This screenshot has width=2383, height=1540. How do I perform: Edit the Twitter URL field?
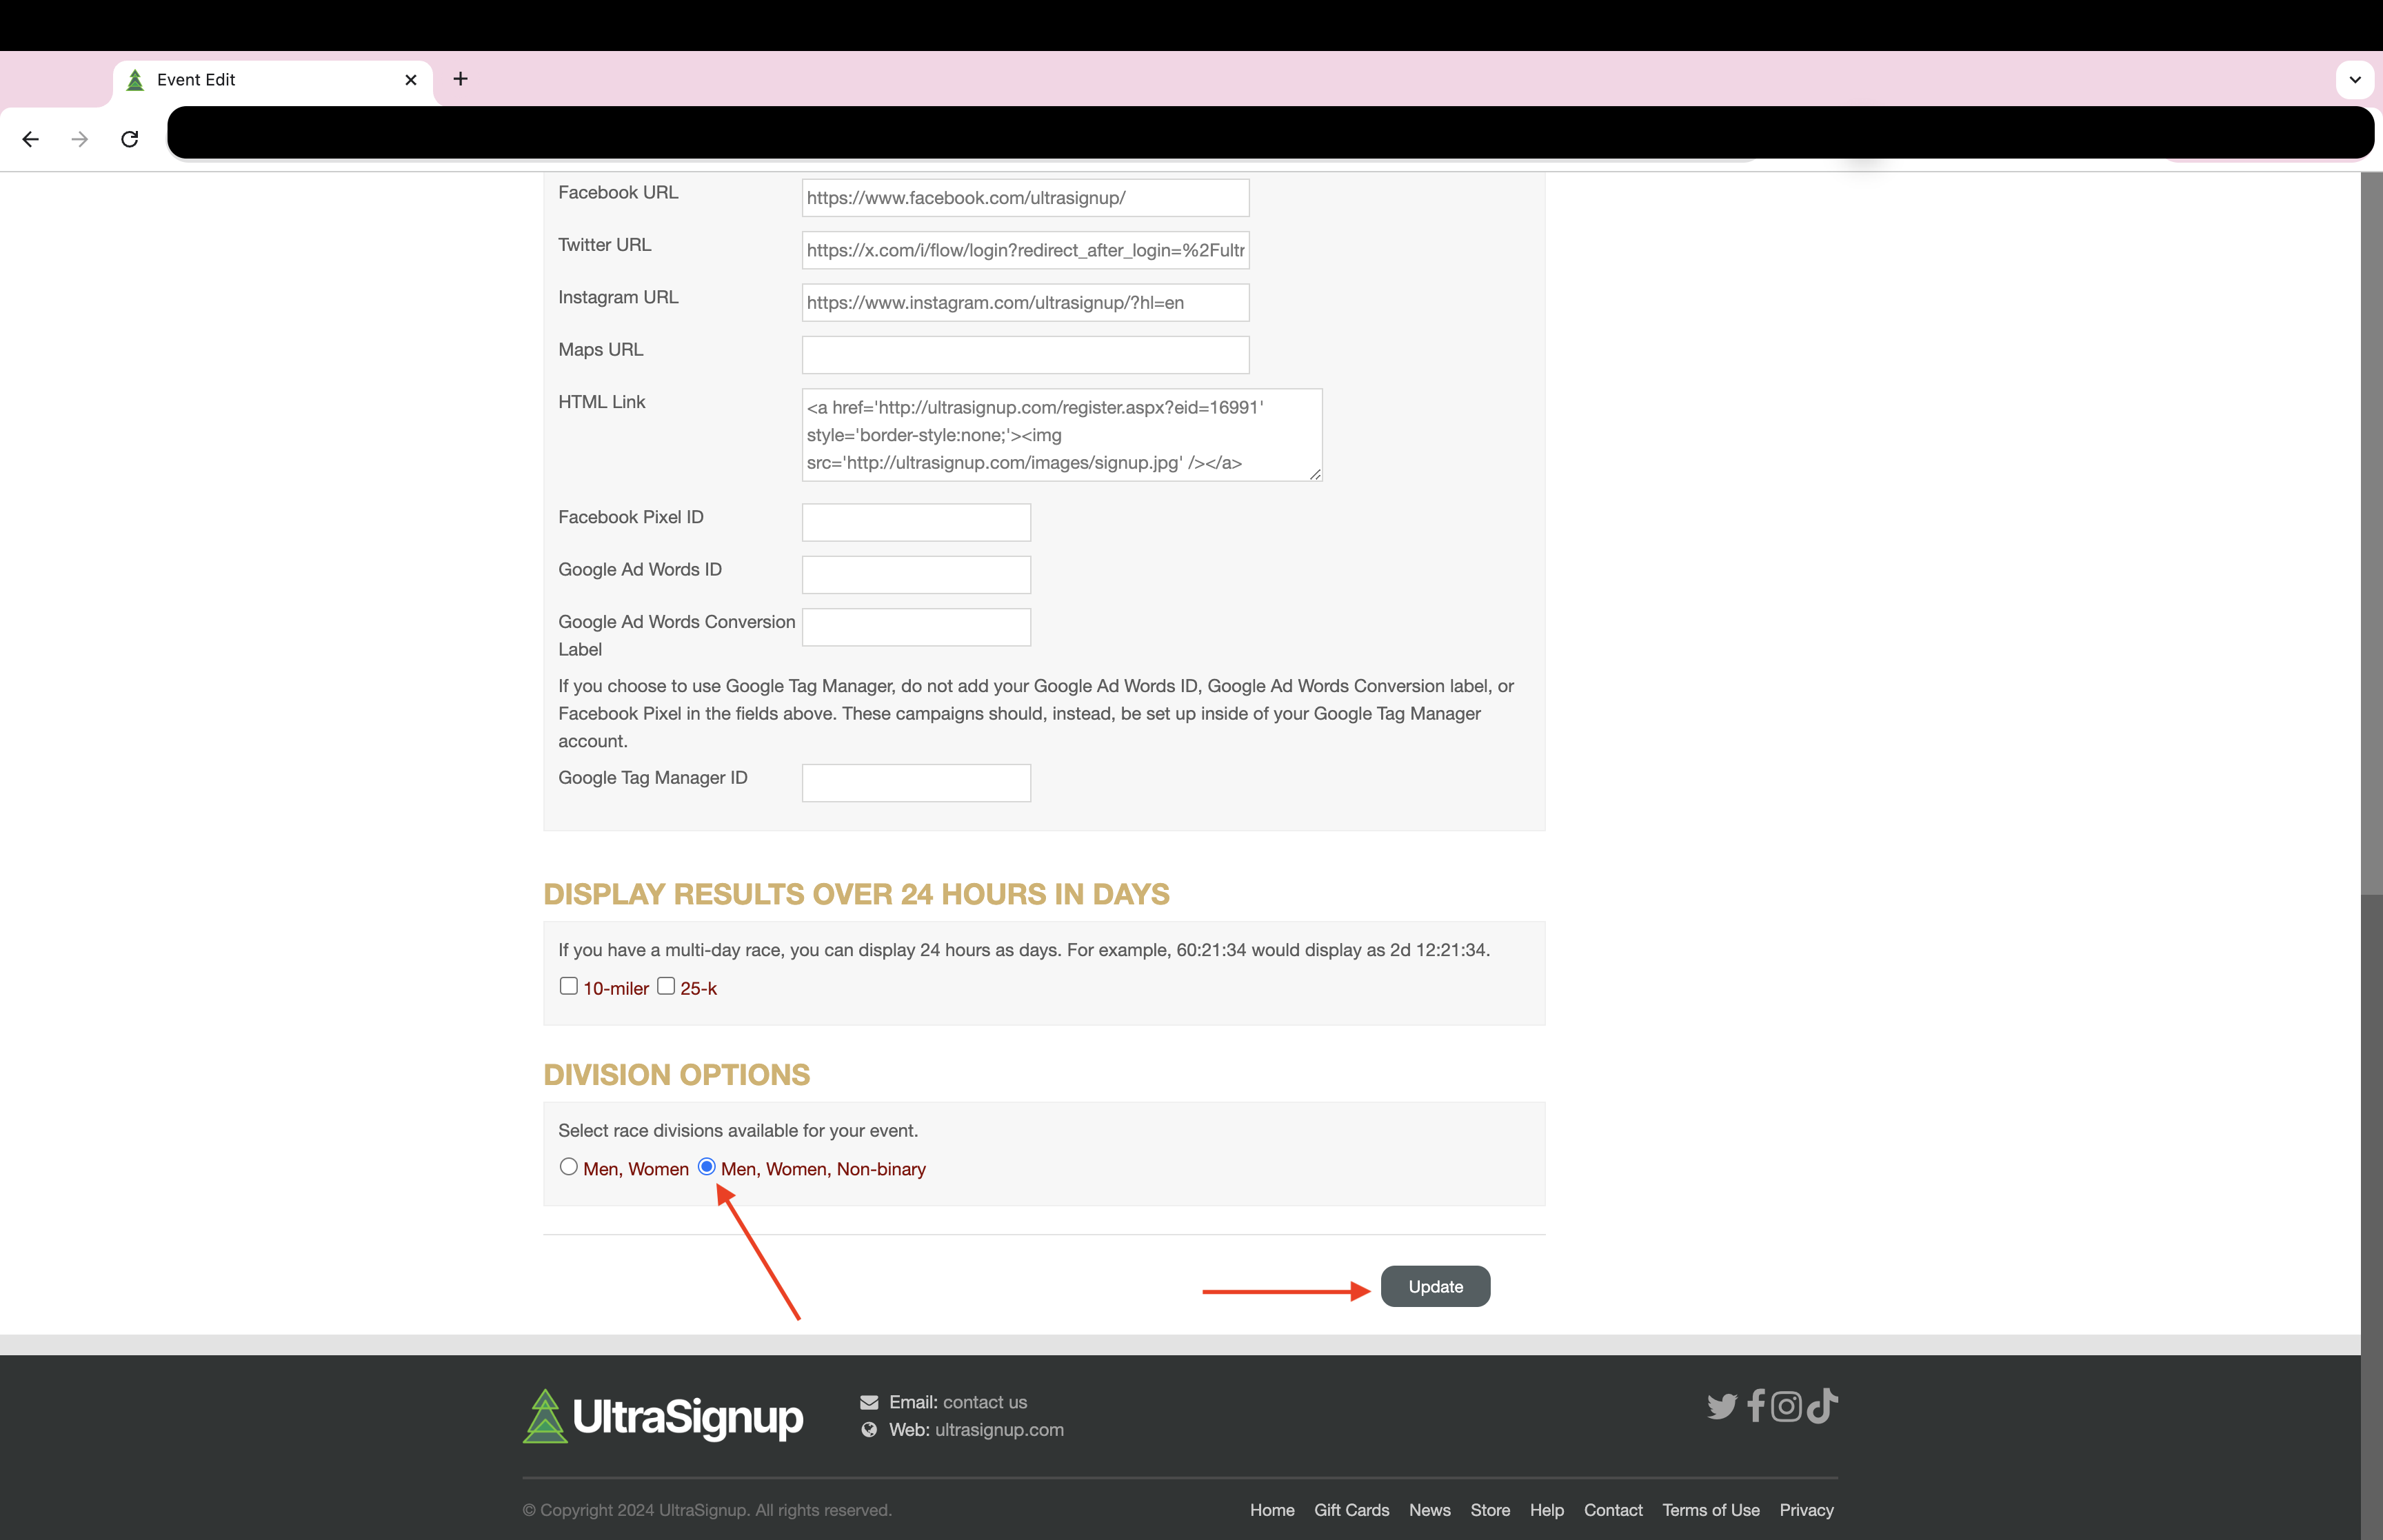pos(1025,250)
